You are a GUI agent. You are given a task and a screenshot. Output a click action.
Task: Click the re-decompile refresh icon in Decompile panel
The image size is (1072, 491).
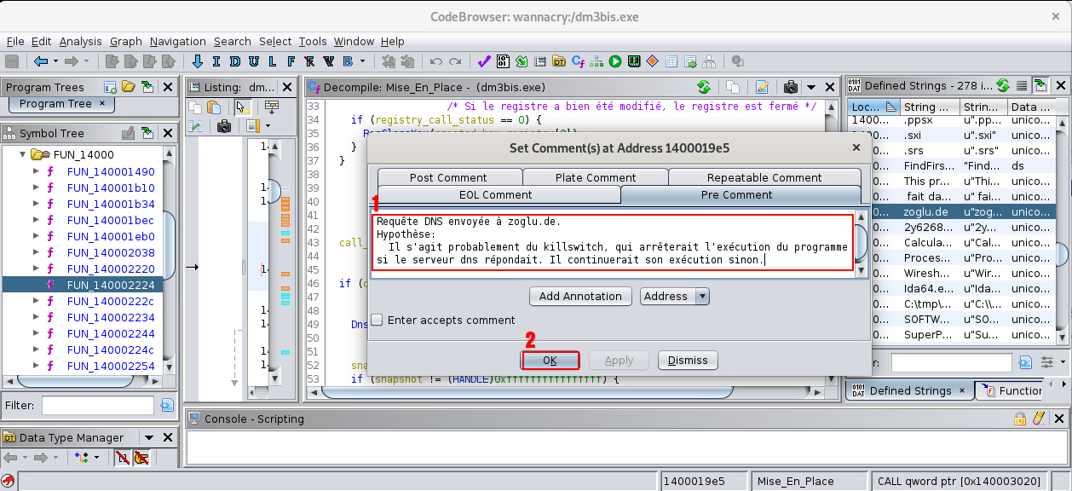[x=704, y=87]
